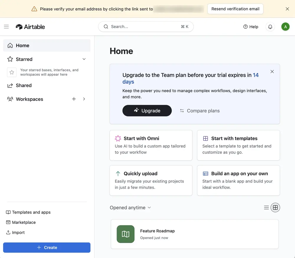Open the Start with Omni card
Screen dimensions: 295x258
coord(151,145)
